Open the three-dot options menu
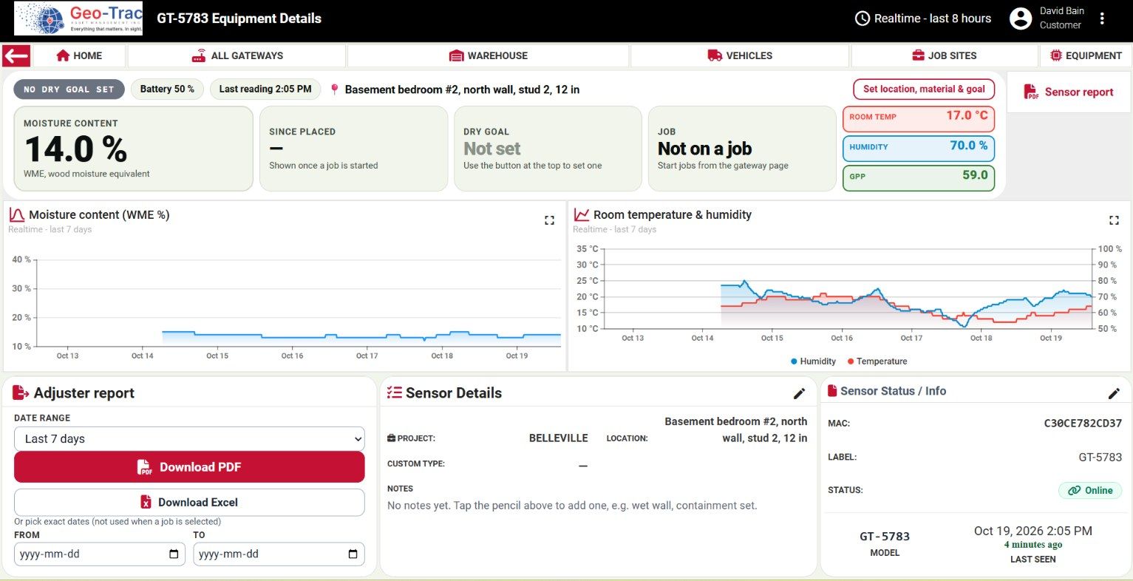Image resolution: width=1133 pixels, height=581 pixels. (1102, 18)
